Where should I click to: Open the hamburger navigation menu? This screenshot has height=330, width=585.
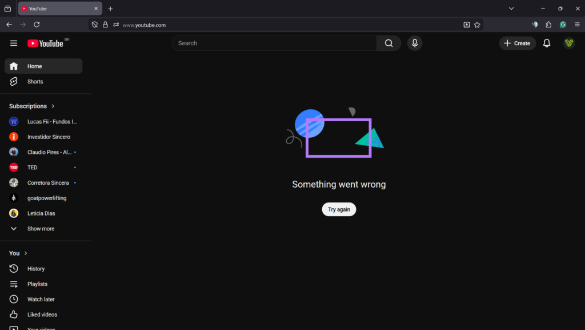click(x=14, y=43)
